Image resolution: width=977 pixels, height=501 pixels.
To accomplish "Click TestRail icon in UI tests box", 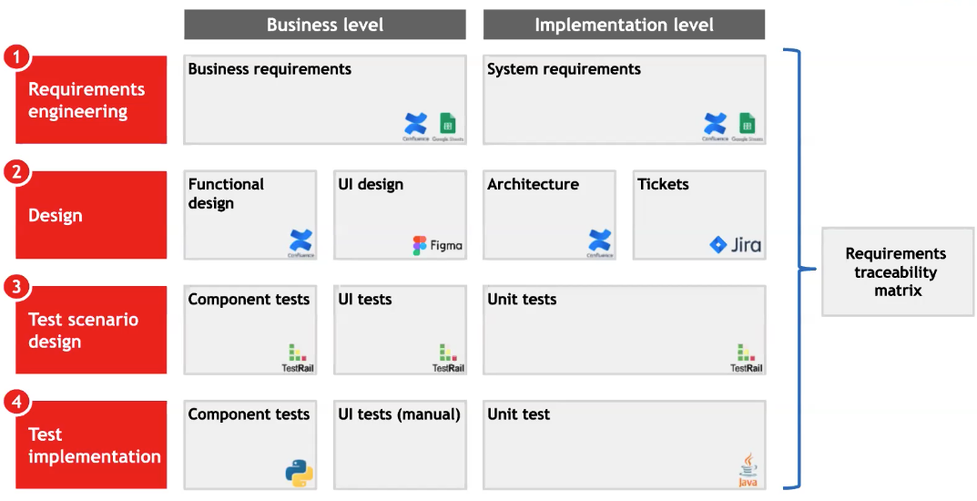I will (x=448, y=357).
